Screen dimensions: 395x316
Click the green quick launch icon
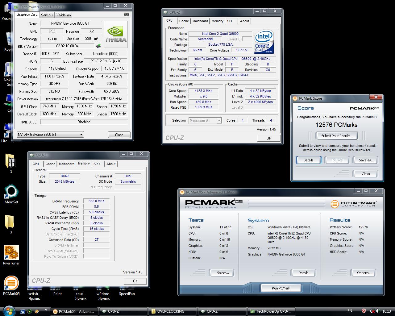click(x=30, y=311)
